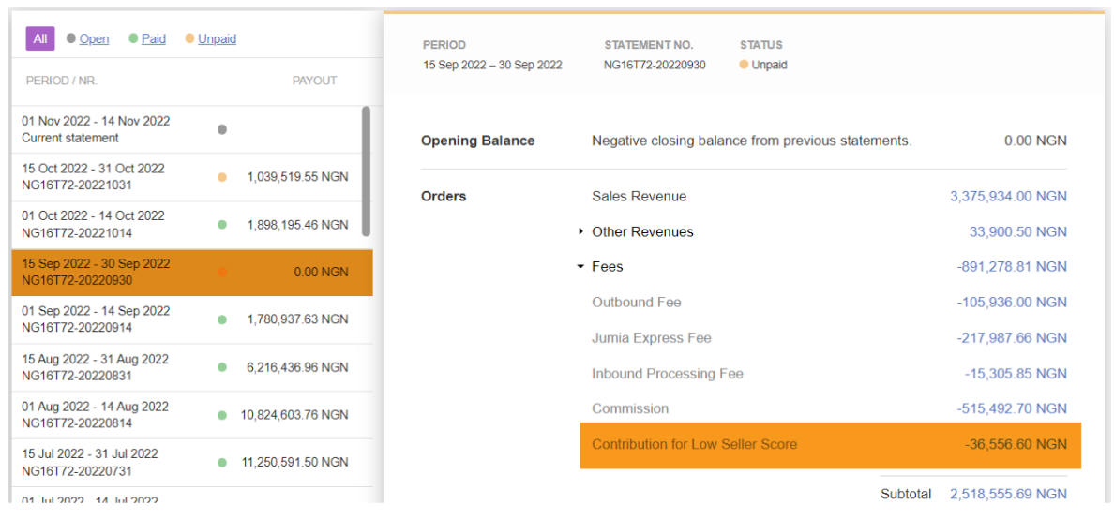Click the Sales Revenue amount 3,375,934.00 NGN
Screen dimensions: 1114x519
(1008, 197)
